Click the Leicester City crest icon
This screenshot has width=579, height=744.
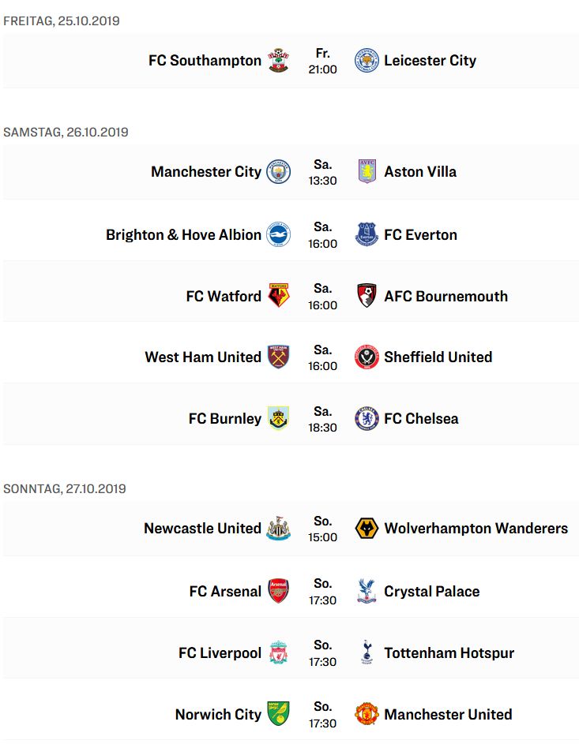pos(367,60)
